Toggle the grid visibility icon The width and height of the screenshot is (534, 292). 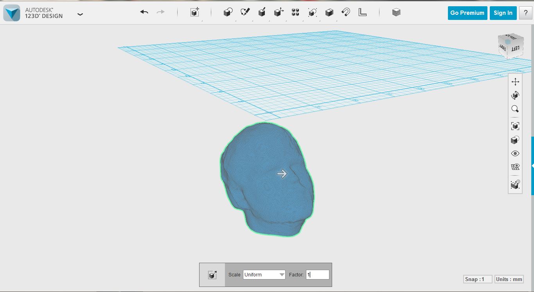515,167
